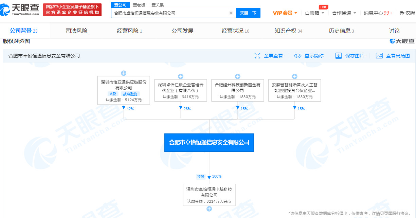Click the high-definition picture icon
This screenshot has width=416, height=218.
click(379, 56)
